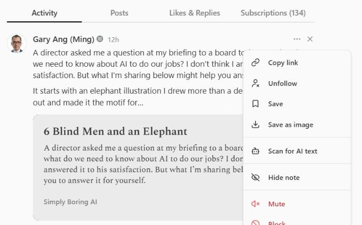The image size is (362, 225).
Task: Click the Block circle icon
Action: 255,223
